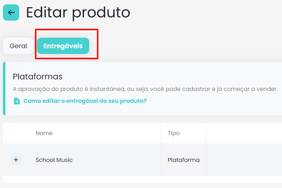Screen dimensions: 282x188
Task: Switch to the Geral tab
Action: point(18,46)
